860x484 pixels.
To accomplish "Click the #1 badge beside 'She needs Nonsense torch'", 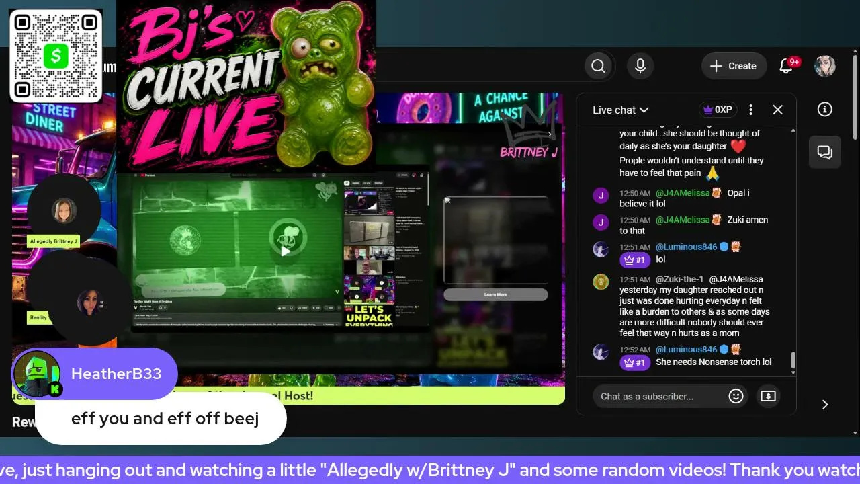I will (x=635, y=362).
